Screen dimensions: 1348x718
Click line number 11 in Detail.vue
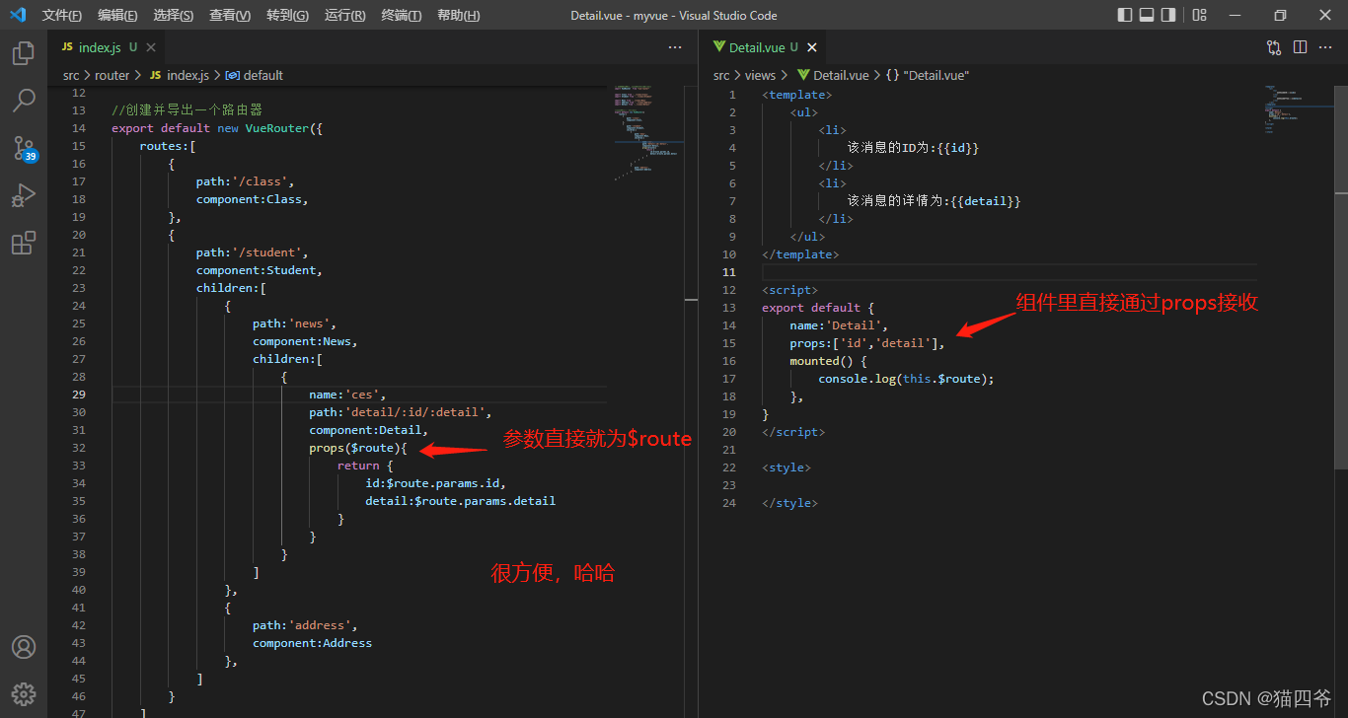[728, 272]
